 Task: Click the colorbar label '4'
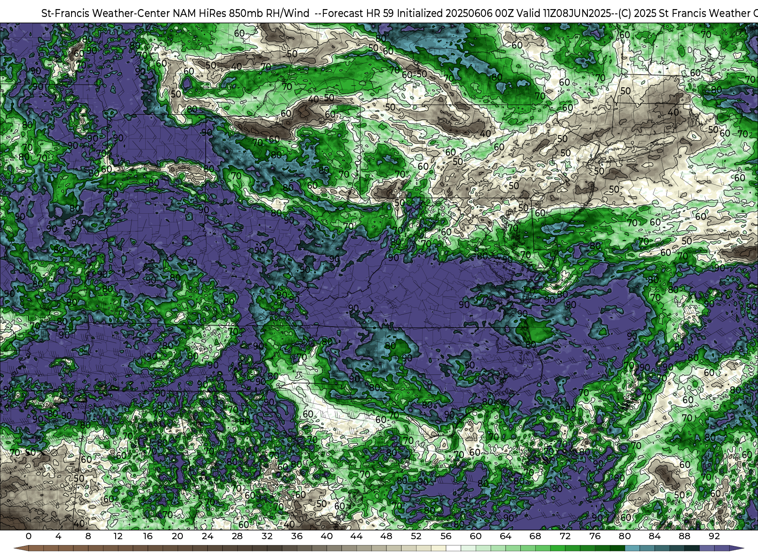point(58,536)
